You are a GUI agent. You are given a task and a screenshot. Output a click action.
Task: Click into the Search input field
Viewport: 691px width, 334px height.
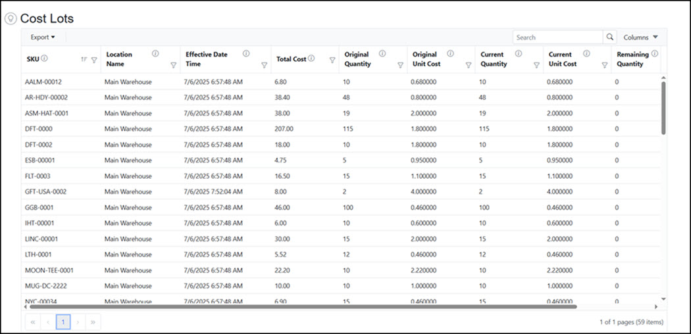(557, 37)
